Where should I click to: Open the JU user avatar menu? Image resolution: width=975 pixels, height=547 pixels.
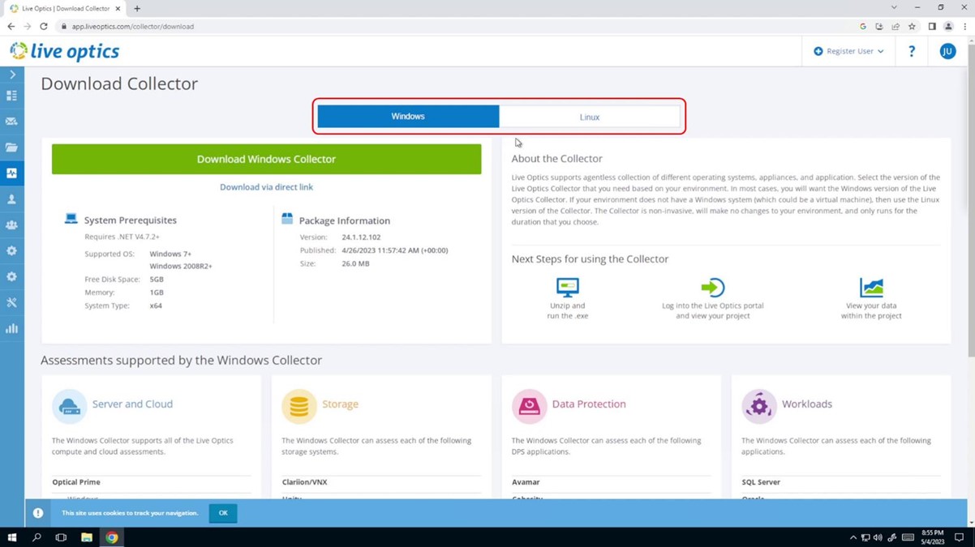pos(947,51)
